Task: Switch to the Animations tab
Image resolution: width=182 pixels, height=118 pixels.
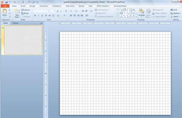Action: pyautogui.click(x=57, y=6)
